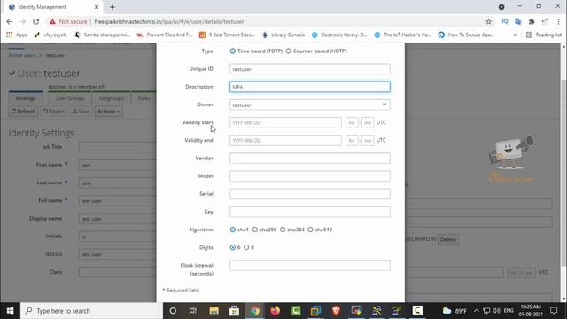The height and width of the screenshot is (319, 567).
Task: Open the Chrome menu three dots
Action: coord(558,21)
